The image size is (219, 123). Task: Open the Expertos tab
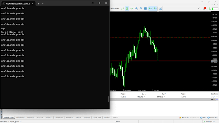click(x=107, y=118)
